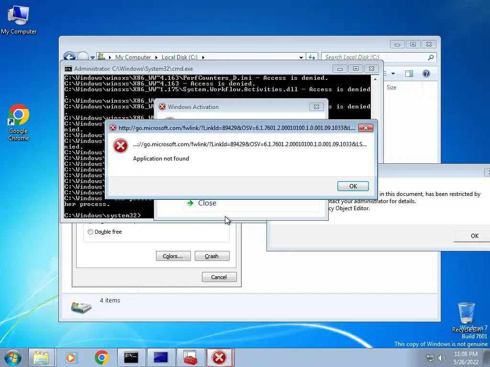Open recent locations dropdown in Explorer
This screenshot has width=490, height=367.
[92, 57]
